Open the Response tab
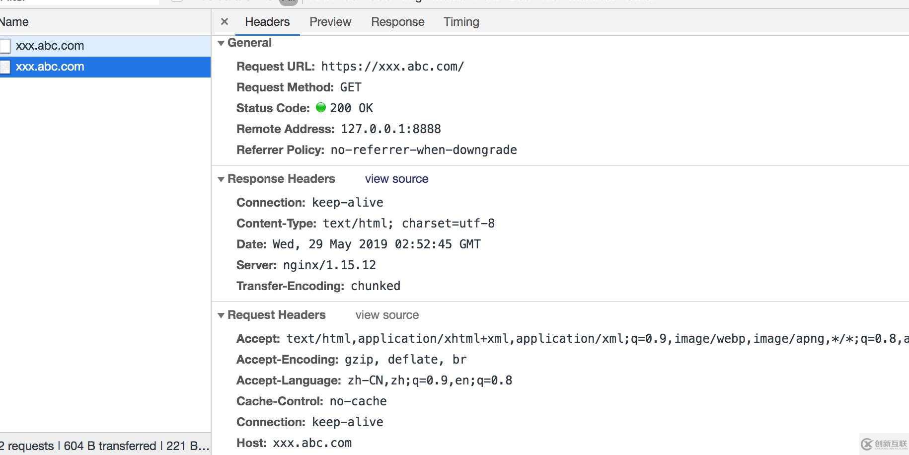Screen dimensions: 909x455 (398, 22)
